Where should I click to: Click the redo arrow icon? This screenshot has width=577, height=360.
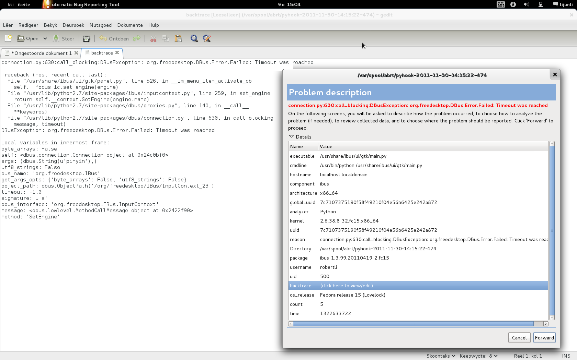(137, 38)
